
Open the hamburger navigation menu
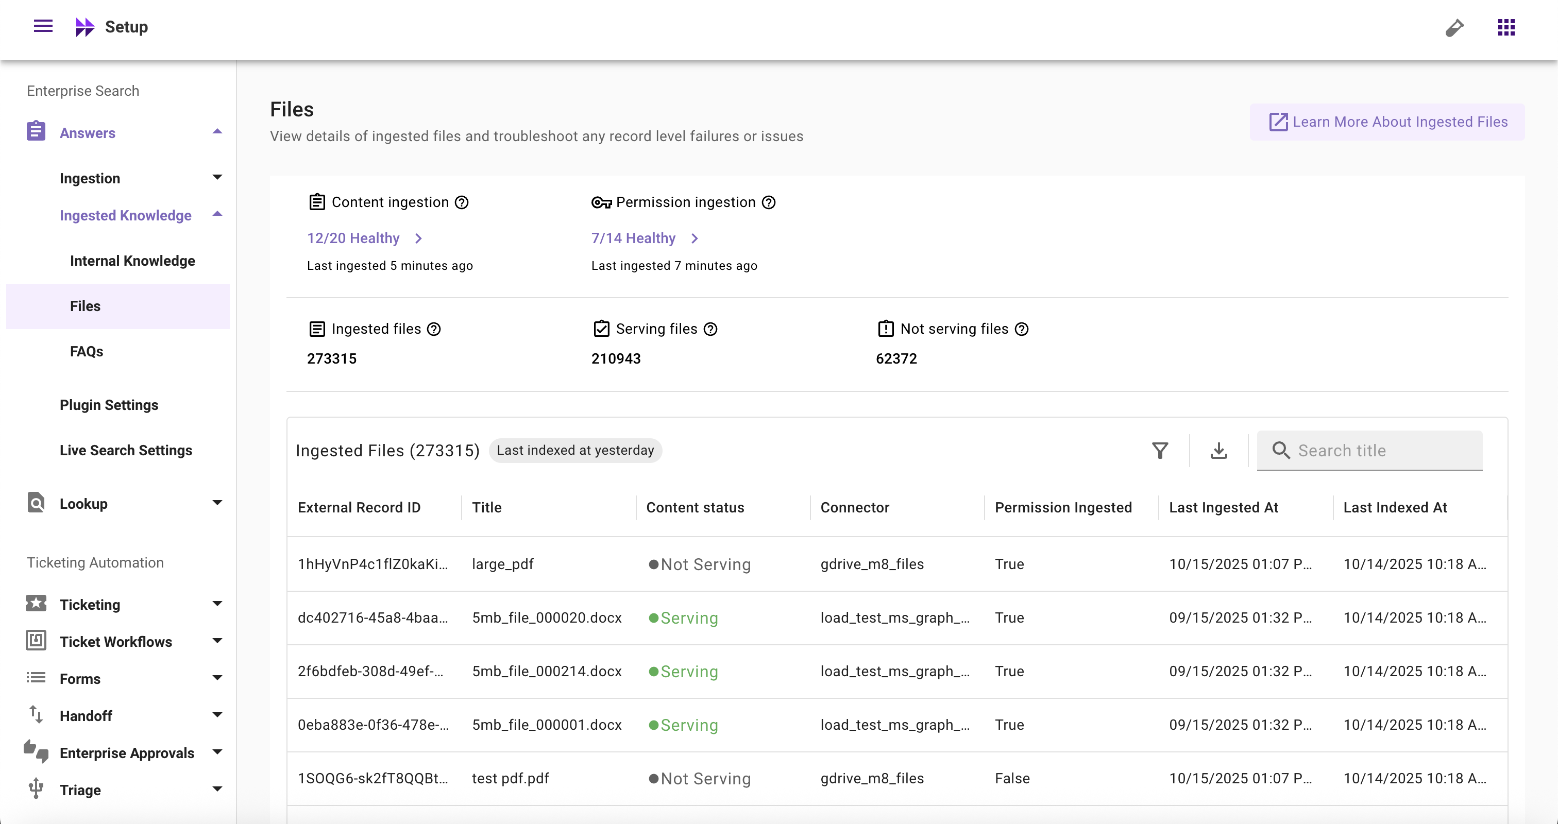pyautogui.click(x=43, y=27)
